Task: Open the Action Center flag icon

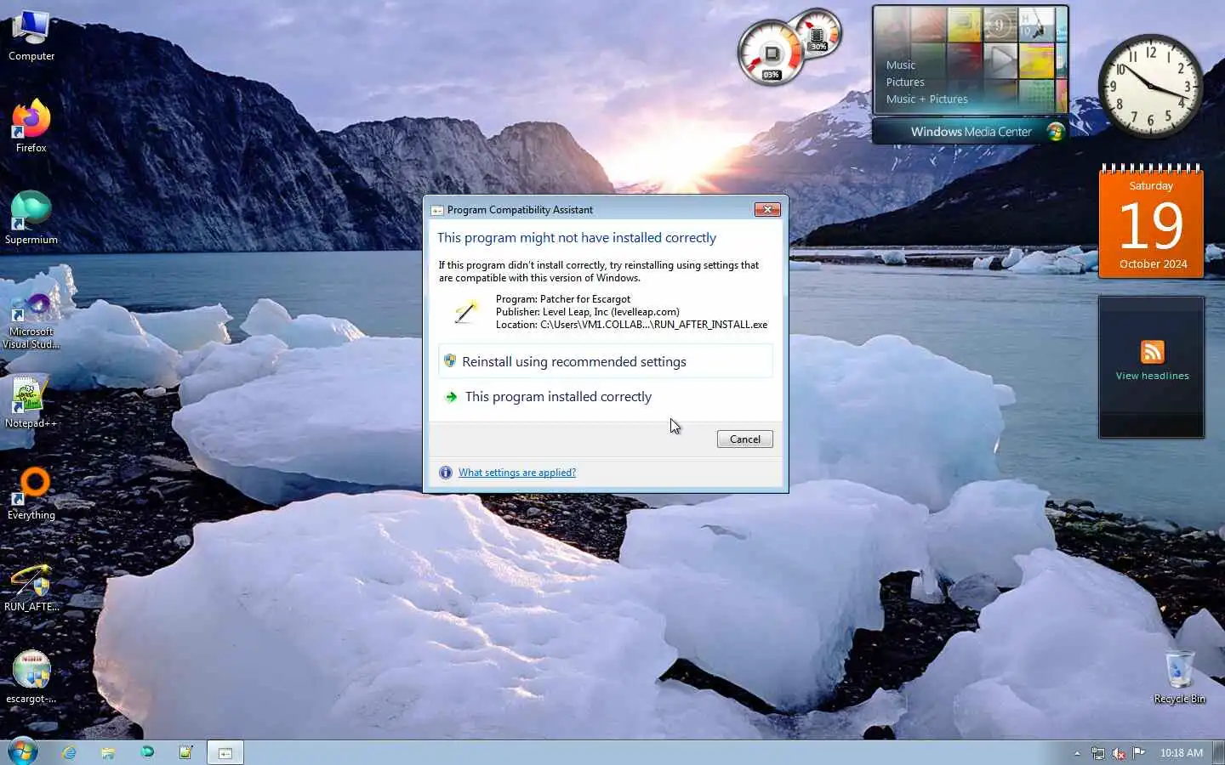Action: [x=1139, y=752]
